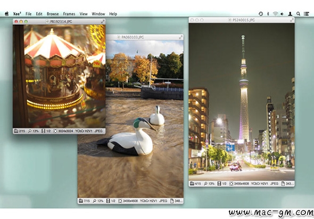Click the PB192314.JPG window title
The image size is (314, 219).
(x=61, y=22)
